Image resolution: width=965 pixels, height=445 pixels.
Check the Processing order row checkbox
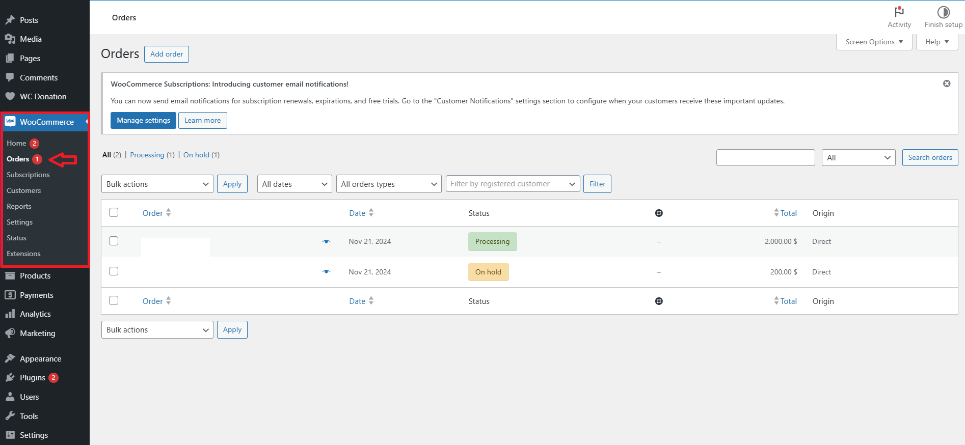pos(114,241)
